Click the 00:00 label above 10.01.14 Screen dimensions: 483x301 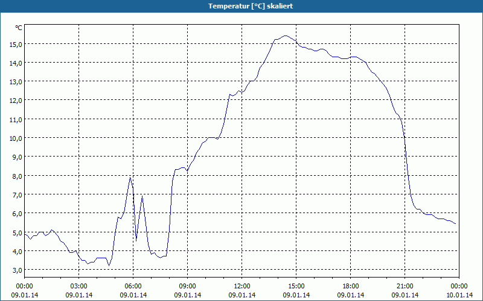[459, 287]
